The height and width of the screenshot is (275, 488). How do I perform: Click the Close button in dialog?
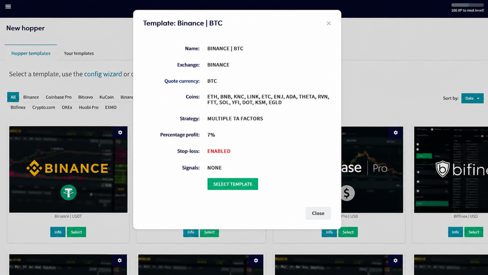tap(318, 213)
